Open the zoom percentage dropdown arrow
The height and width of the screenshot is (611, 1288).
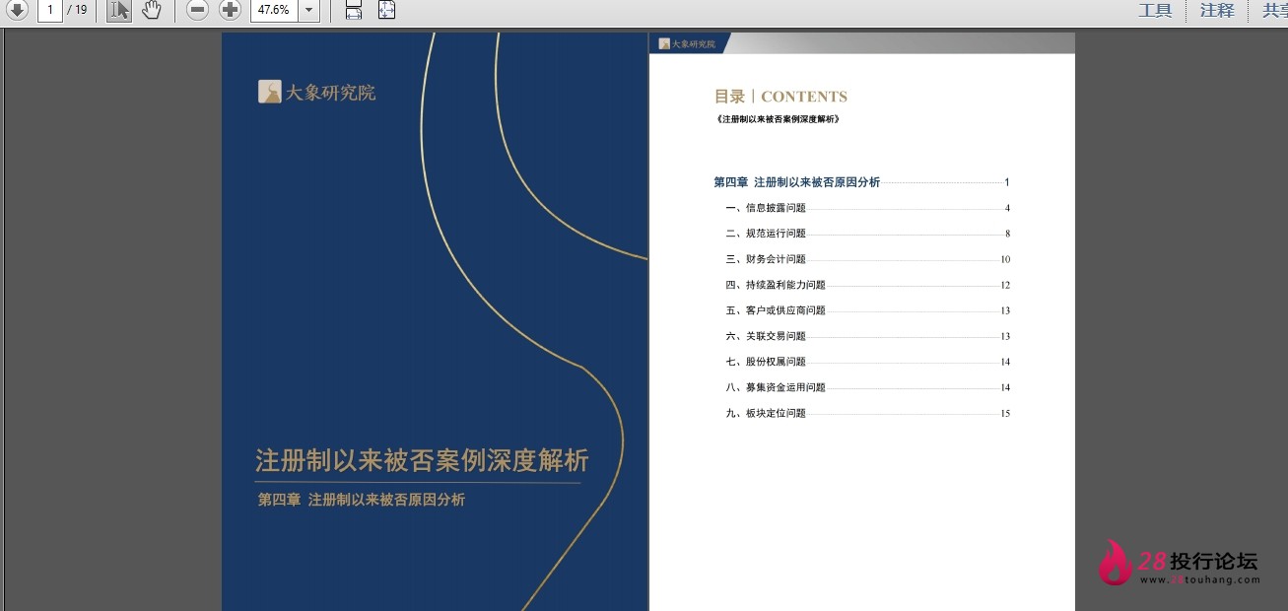pyautogui.click(x=308, y=10)
